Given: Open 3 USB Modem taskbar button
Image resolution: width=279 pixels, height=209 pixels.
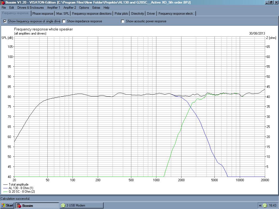Looking at the screenshot, I should pos(81,205).
